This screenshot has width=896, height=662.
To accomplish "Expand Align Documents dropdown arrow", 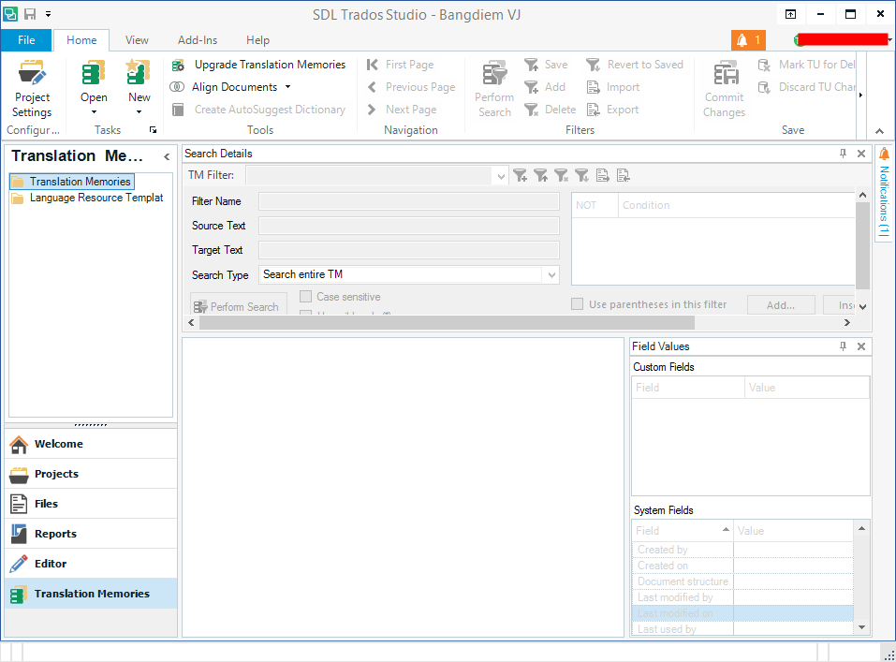I will click(287, 87).
